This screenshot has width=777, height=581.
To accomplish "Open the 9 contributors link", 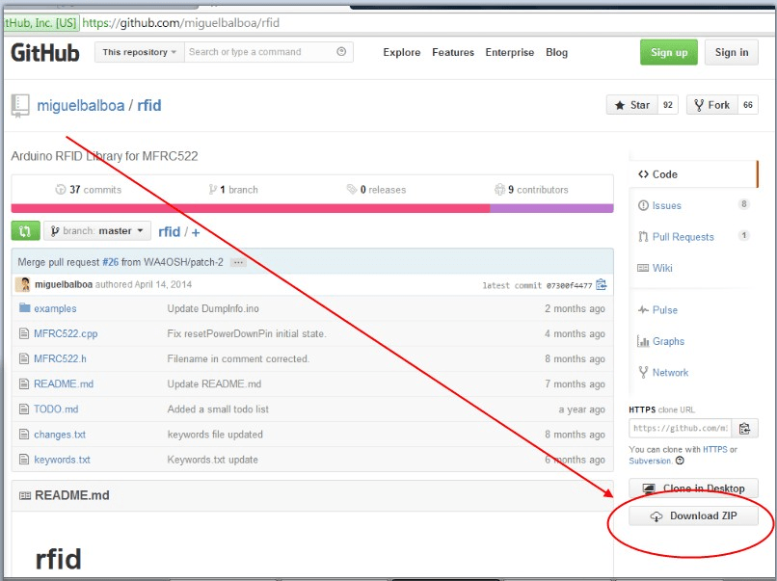I will click(531, 189).
